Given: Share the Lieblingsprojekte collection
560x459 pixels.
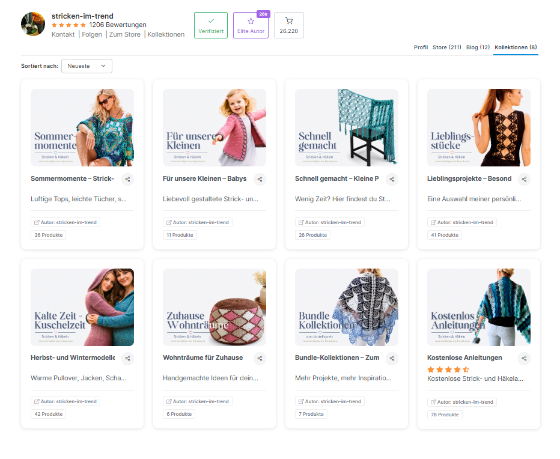Looking at the screenshot, I should [524, 179].
